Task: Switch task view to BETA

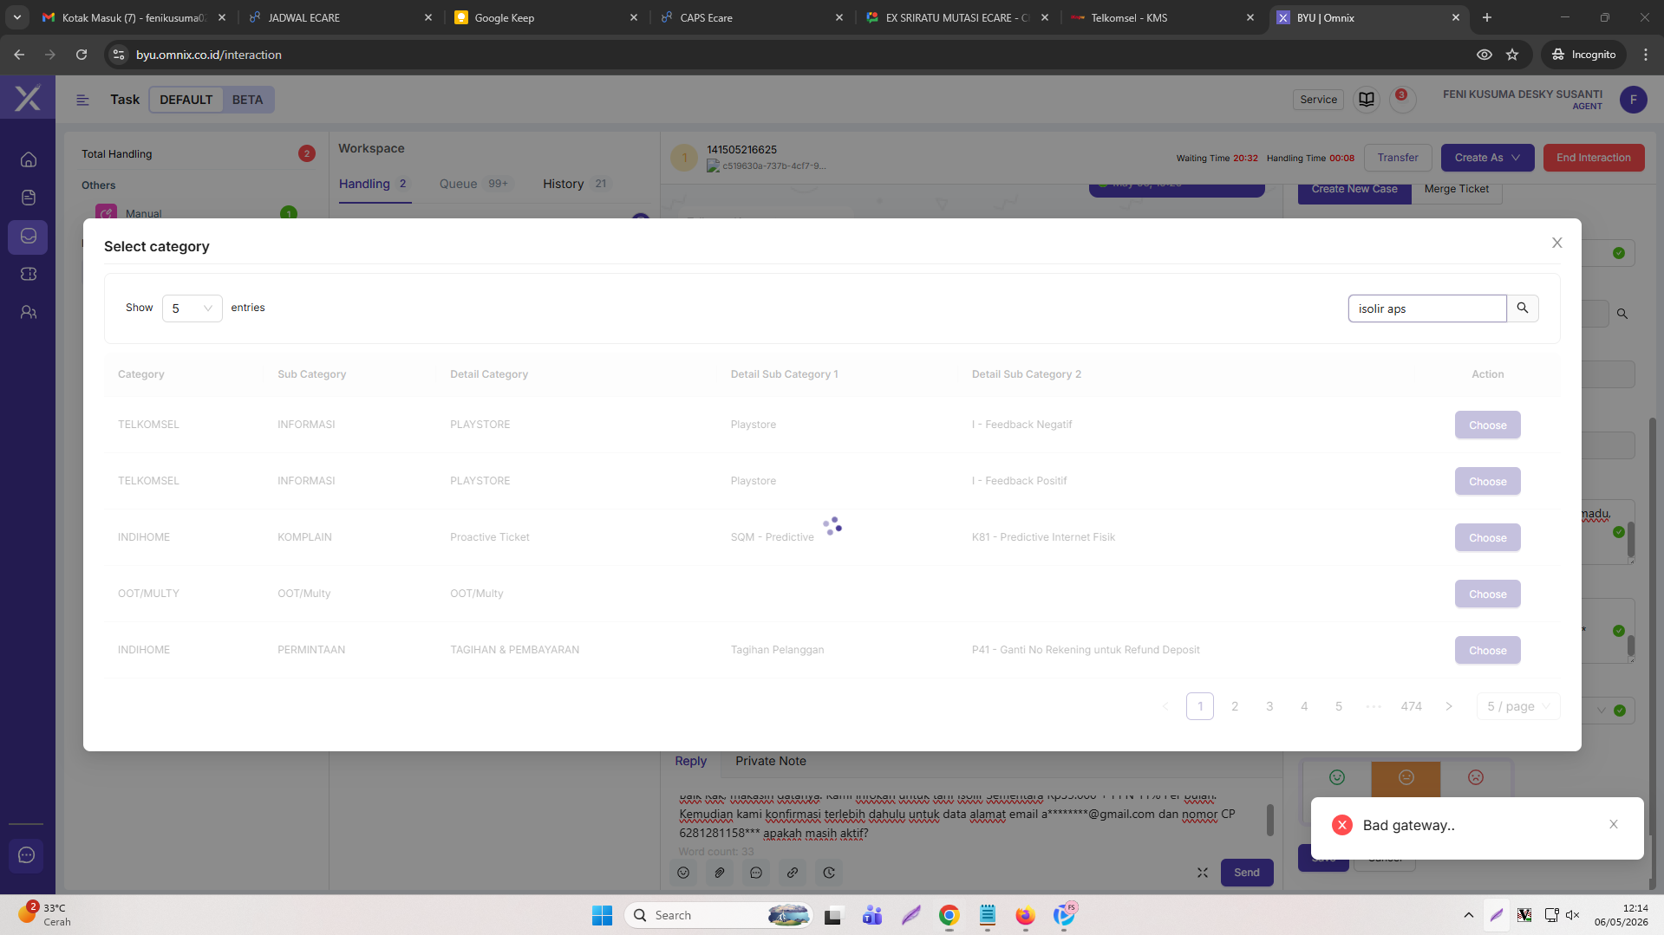Action: [x=247, y=100]
